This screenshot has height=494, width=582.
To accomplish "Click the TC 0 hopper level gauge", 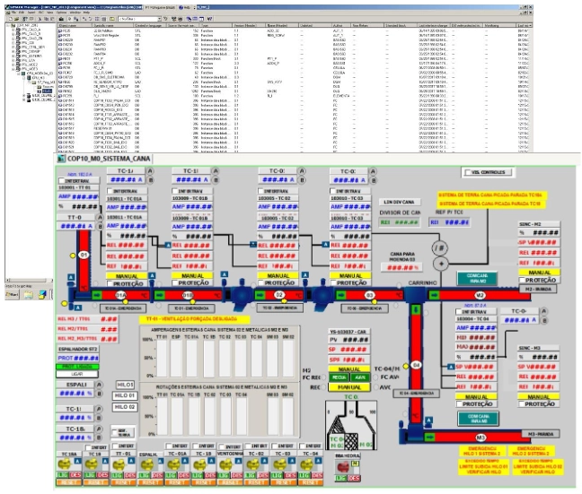I will tap(351, 425).
